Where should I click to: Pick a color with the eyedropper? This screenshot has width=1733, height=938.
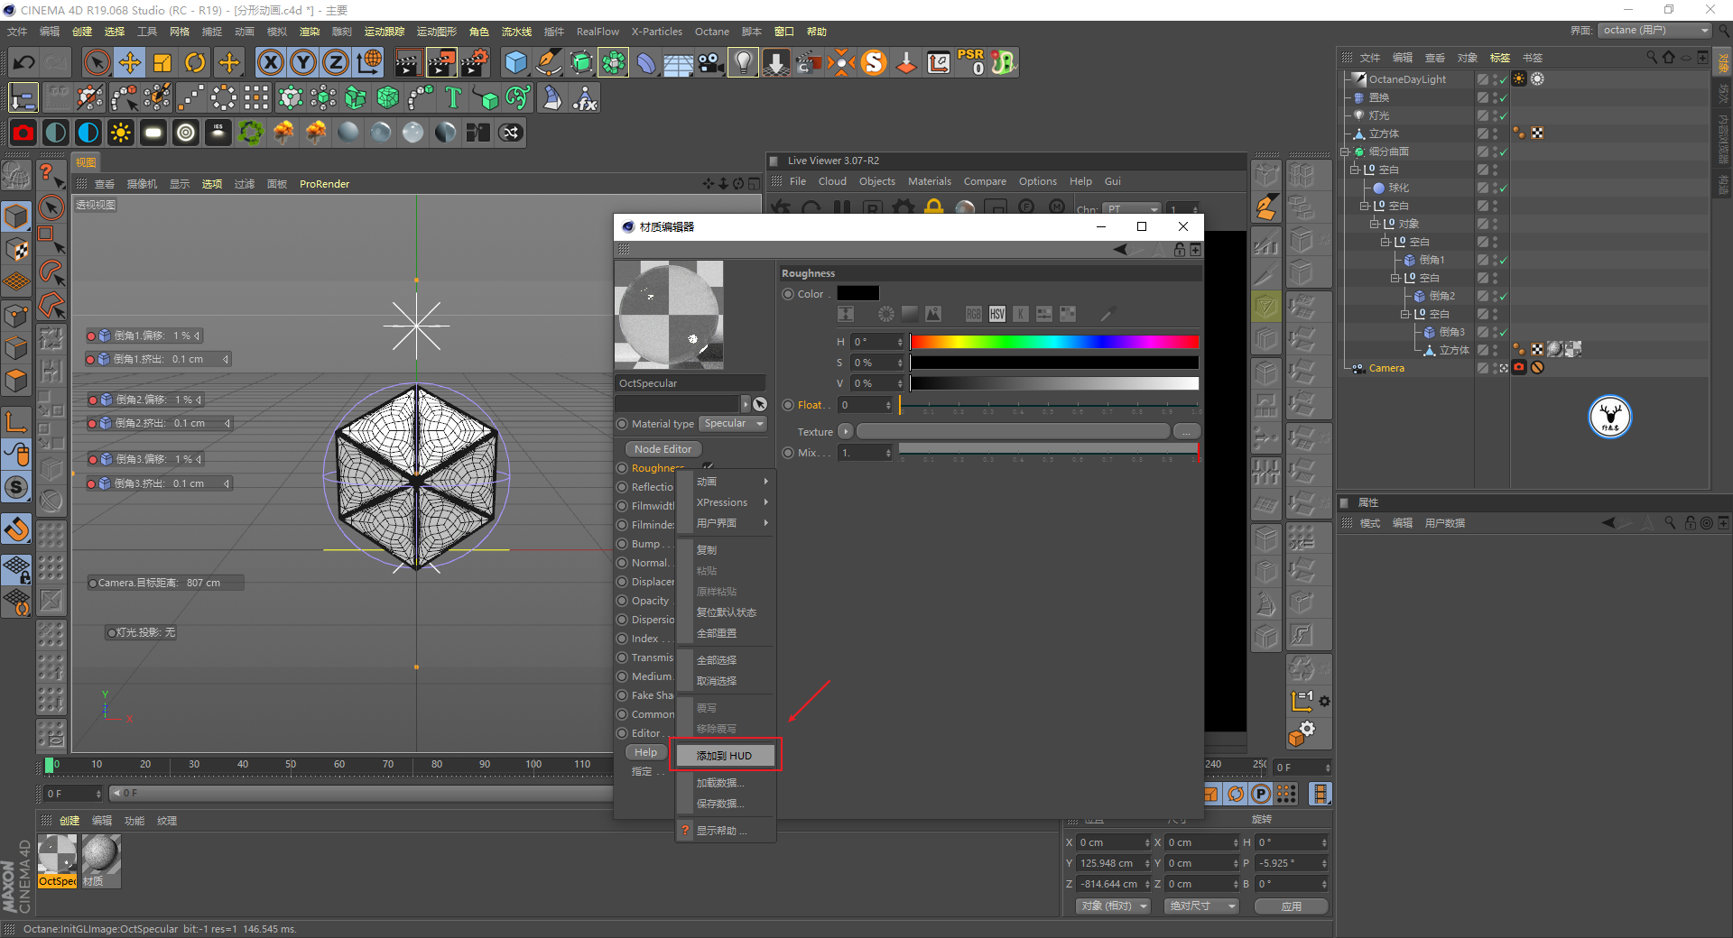point(1107,314)
